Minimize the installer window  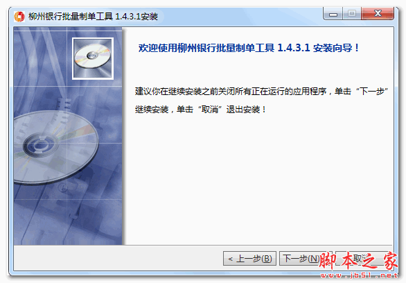[333, 14]
